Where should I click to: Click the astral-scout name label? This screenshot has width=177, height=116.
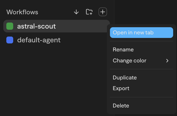(37, 26)
